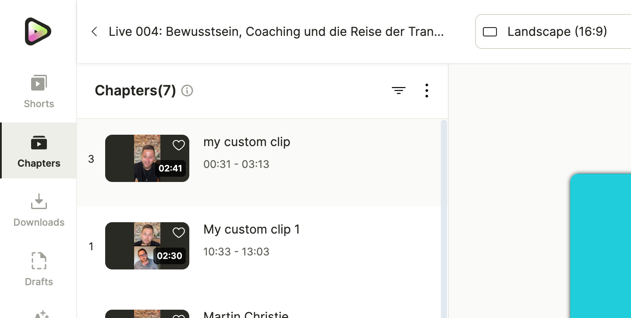Toggle heart on the Martin Christie clip
This screenshot has width=631, height=318.
(178, 316)
